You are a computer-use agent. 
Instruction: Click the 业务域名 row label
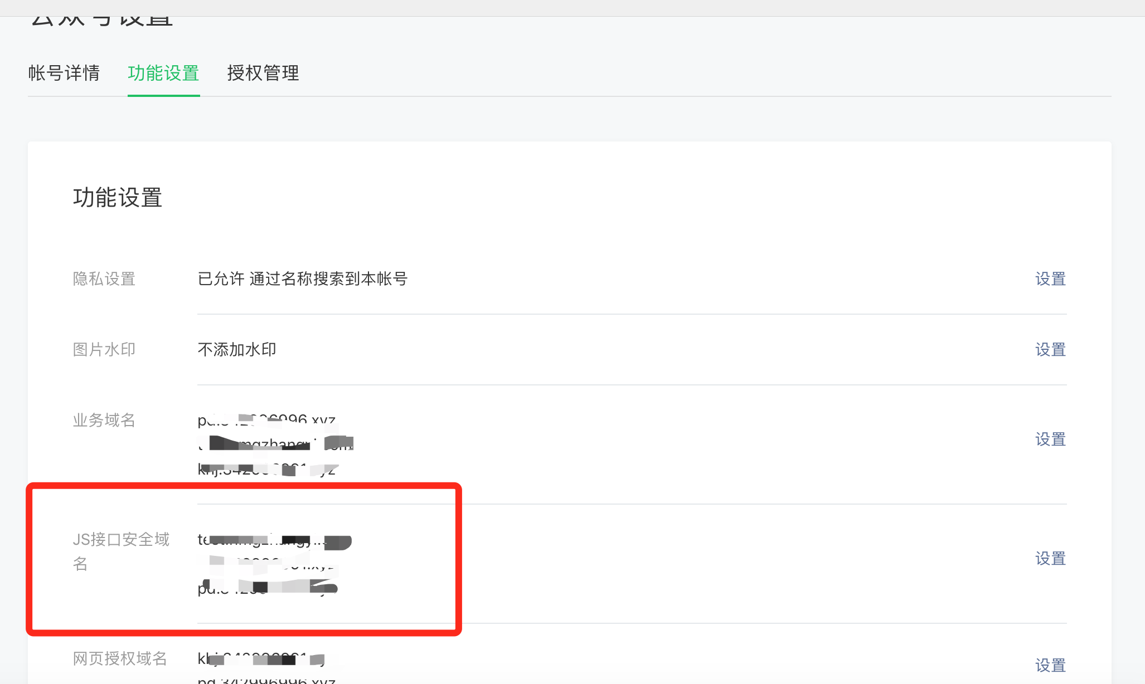tap(104, 420)
